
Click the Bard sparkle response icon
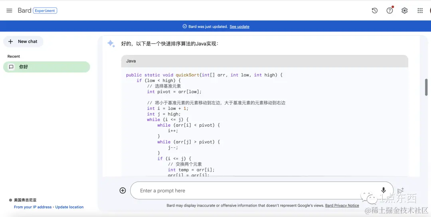111,44
